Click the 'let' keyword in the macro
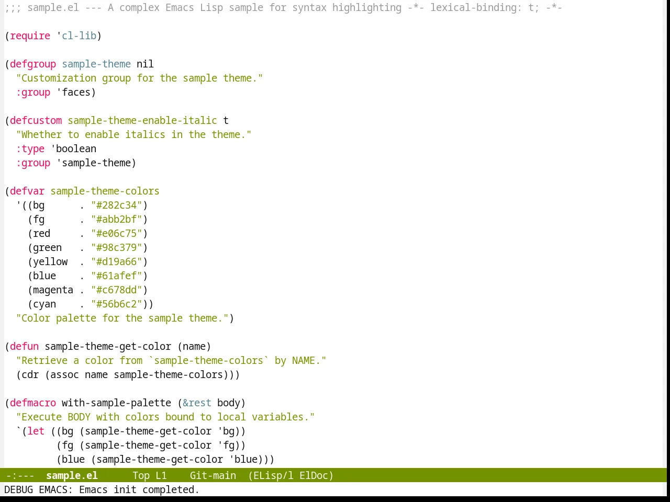Screen dimensions: 670x502 click(x=36, y=431)
